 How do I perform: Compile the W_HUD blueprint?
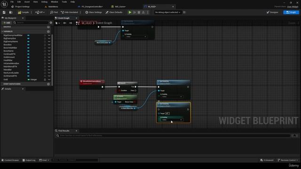(x=23, y=12)
